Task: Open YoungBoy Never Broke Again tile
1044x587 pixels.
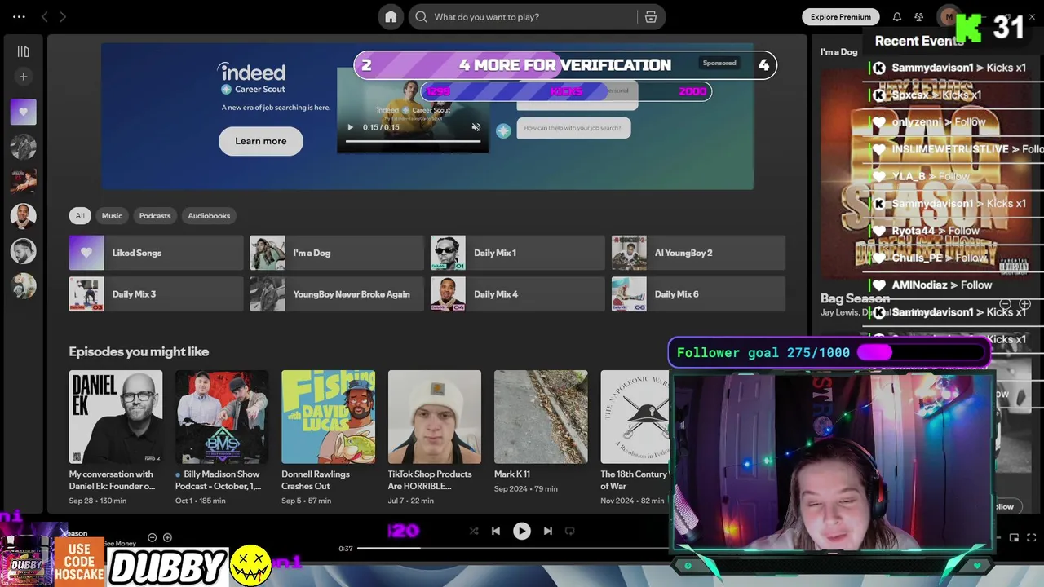Action: point(337,294)
